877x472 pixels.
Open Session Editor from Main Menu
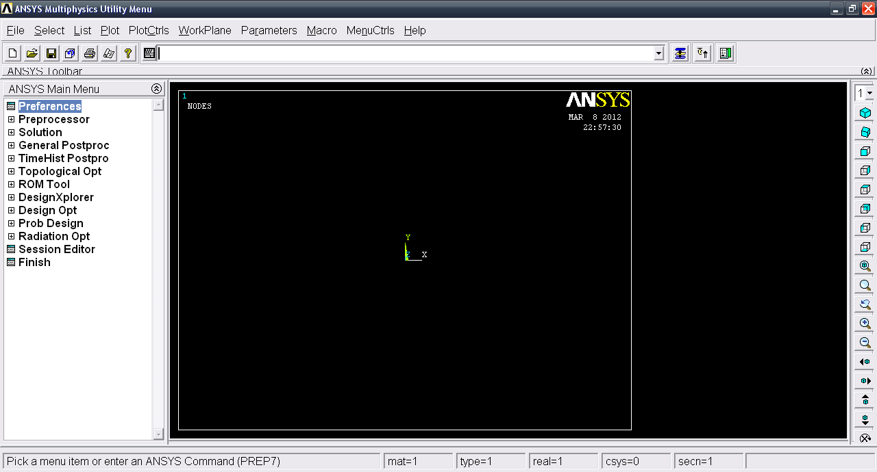click(57, 249)
